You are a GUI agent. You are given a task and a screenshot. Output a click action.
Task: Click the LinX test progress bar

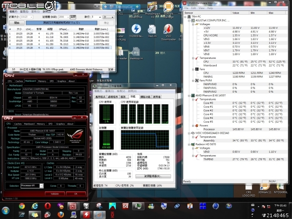point(62,23)
